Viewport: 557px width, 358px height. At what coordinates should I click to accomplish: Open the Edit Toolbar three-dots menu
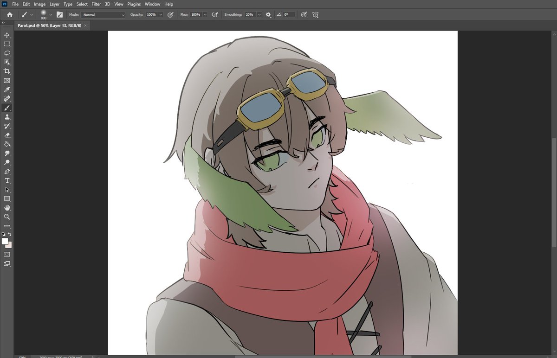(7, 226)
